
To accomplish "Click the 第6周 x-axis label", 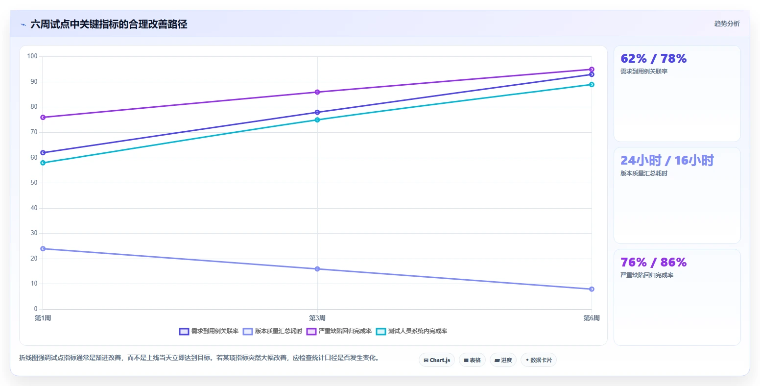I will point(592,318).
